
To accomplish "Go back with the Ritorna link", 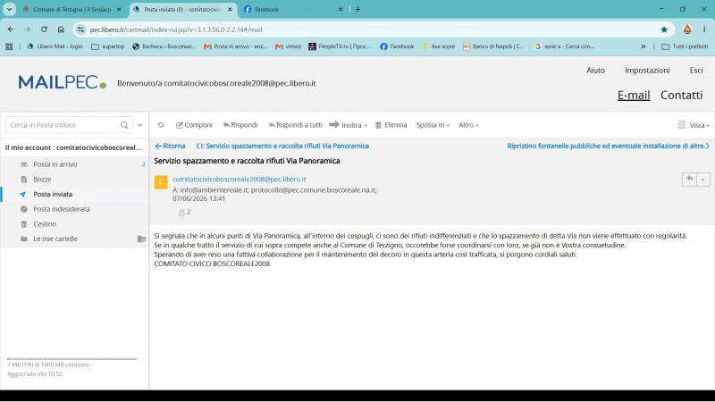I will coord(170,146).
